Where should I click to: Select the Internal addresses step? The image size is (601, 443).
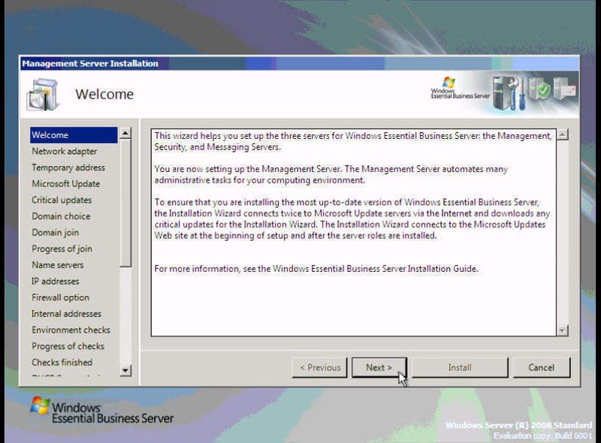pos(66,313)
